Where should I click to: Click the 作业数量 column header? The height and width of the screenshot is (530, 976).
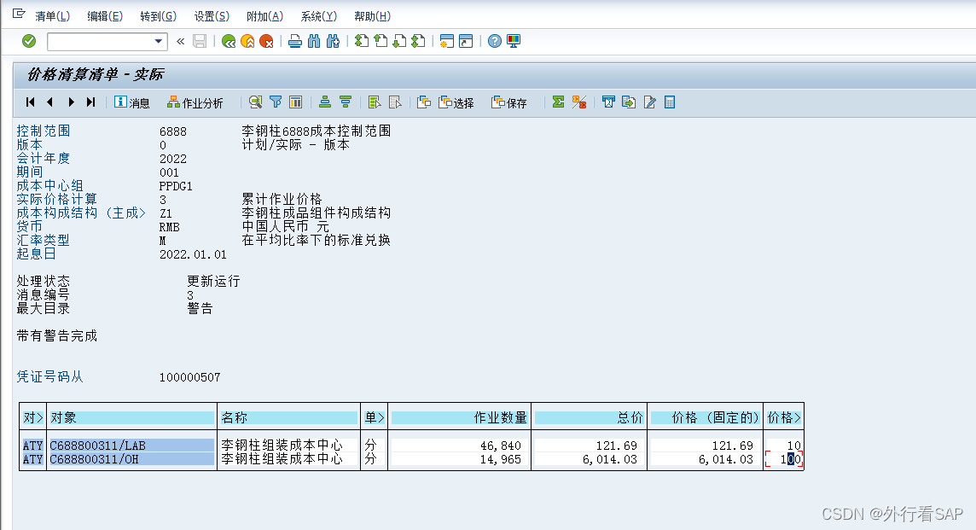pyautogui.click(x=459, y=417)
